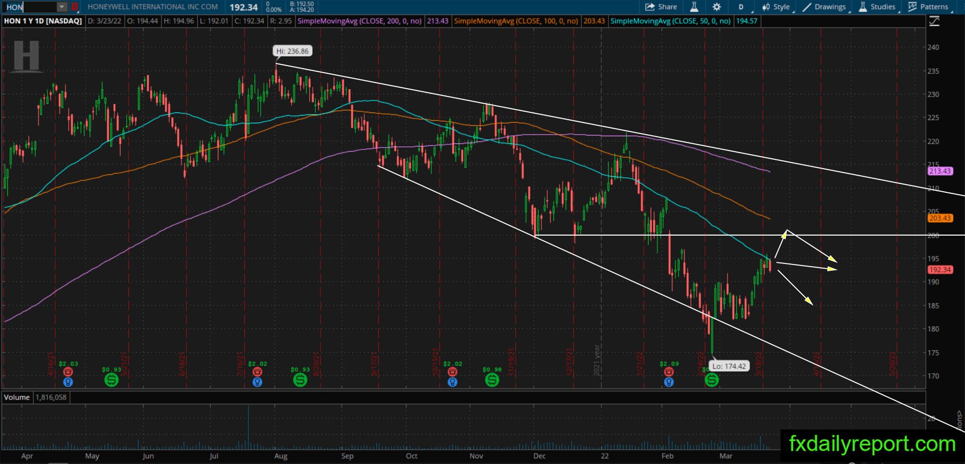Click the R: 2.95 range readout
Screen dimensions: 965x464
coord(281,21)
